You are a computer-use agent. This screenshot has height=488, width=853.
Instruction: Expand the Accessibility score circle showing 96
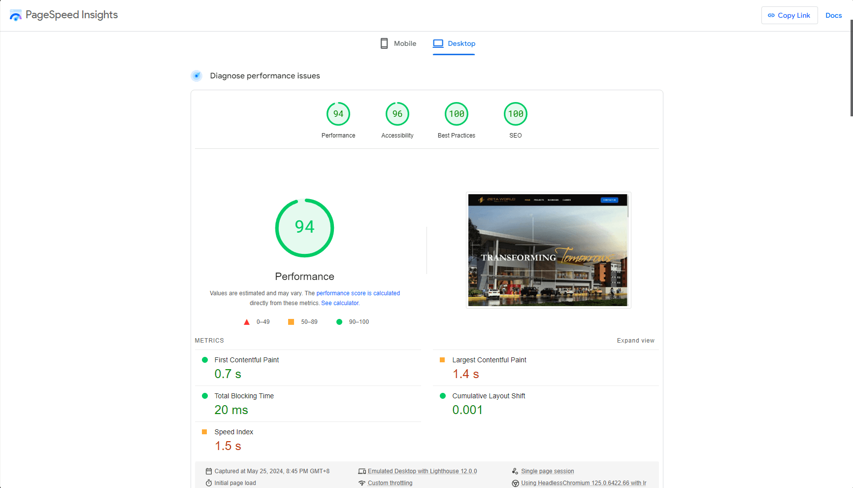click(x=397, y=113)
